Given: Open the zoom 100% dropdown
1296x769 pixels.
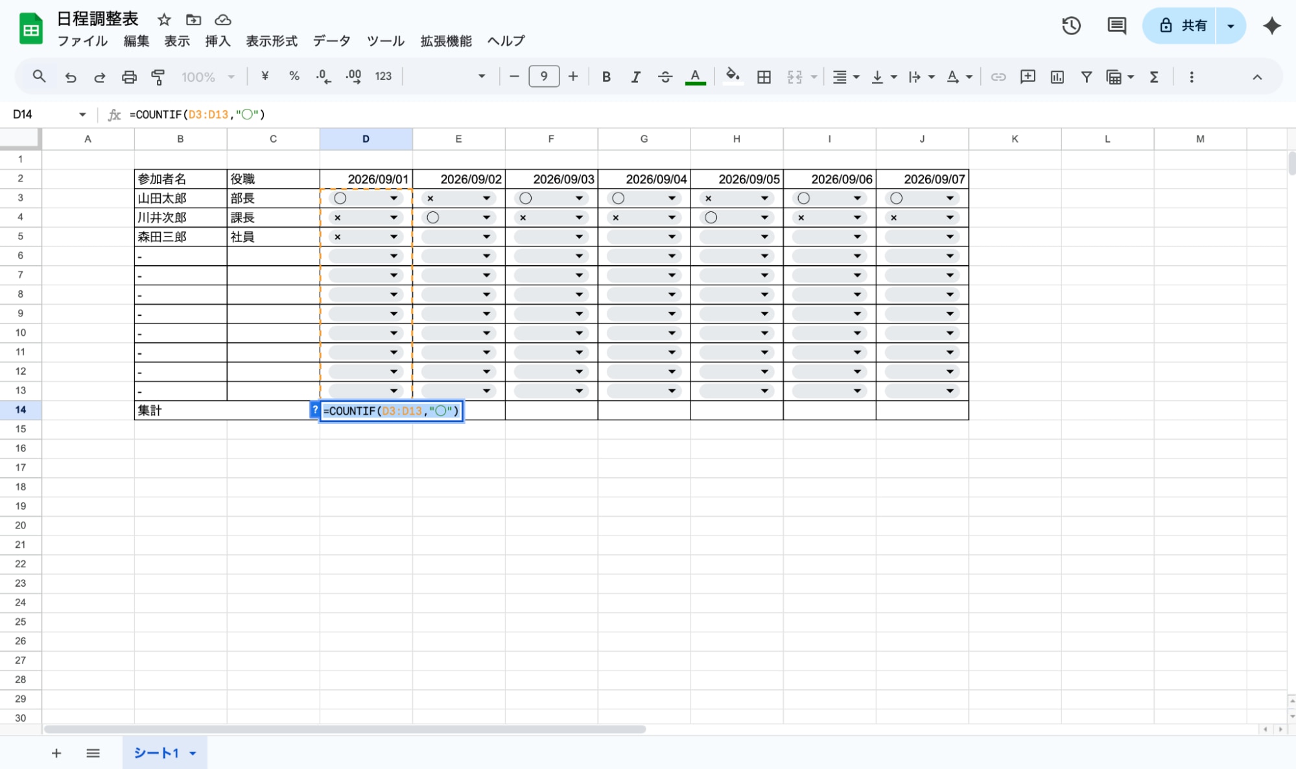Looking at the screenshot, I should pos(207,77).
